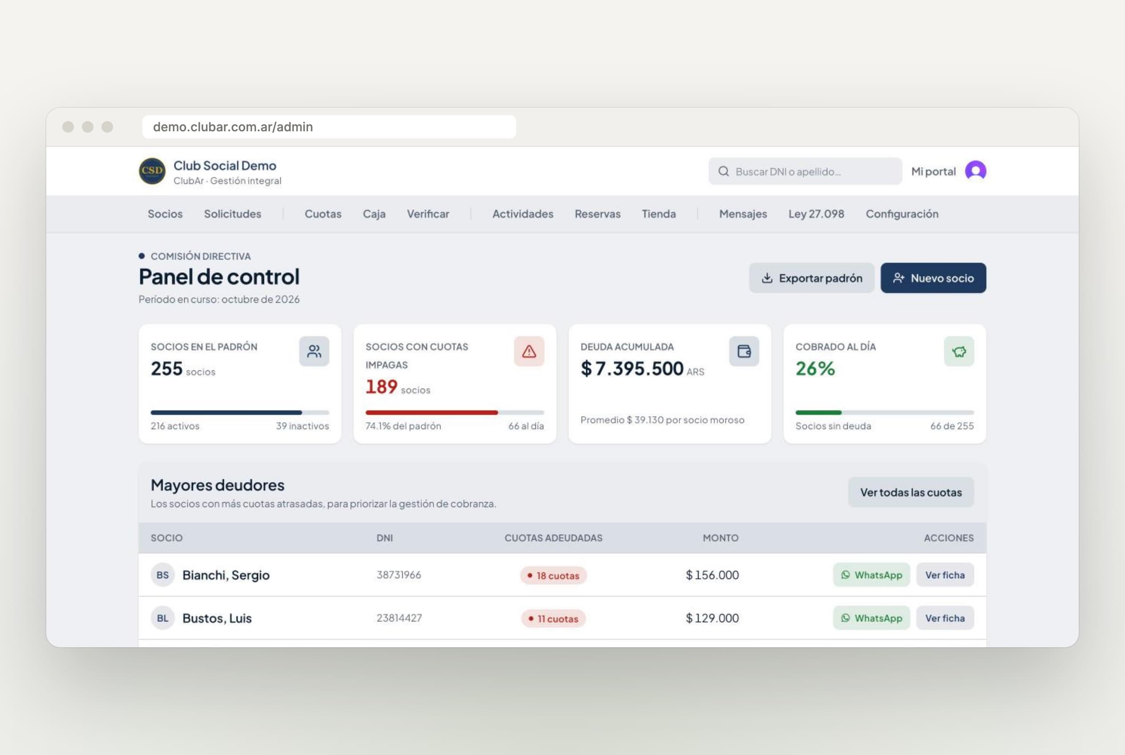
Task: Click the green piggy bank icon
Action: click(959, 351)
